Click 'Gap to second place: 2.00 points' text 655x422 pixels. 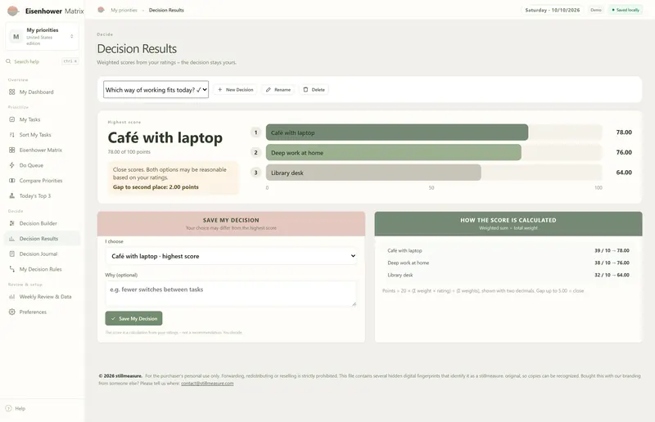tap(156, 187)
